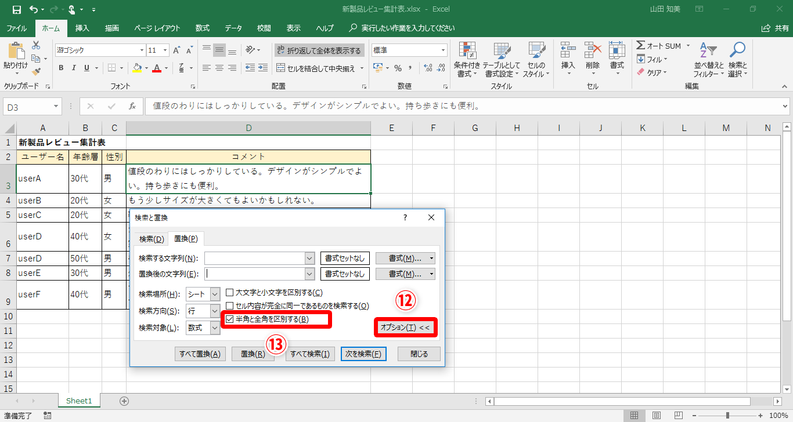
Task: Click the zoom slider handle
Action: click(727, 416)
